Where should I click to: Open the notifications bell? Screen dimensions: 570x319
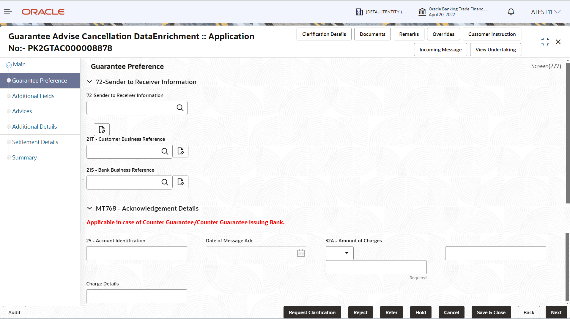tap(511, 12)
